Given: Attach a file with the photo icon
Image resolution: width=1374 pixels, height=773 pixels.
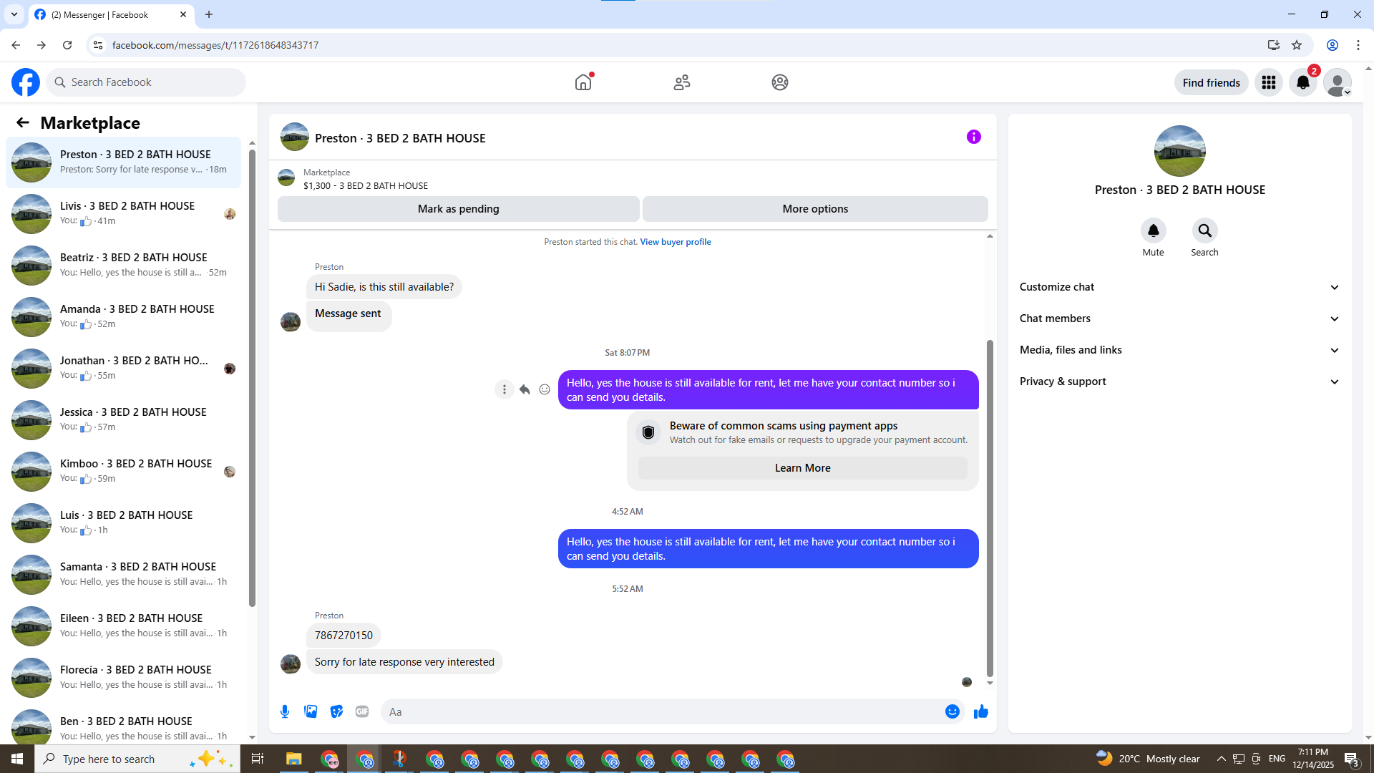Looking at the screenshot, I should [311, 711].
